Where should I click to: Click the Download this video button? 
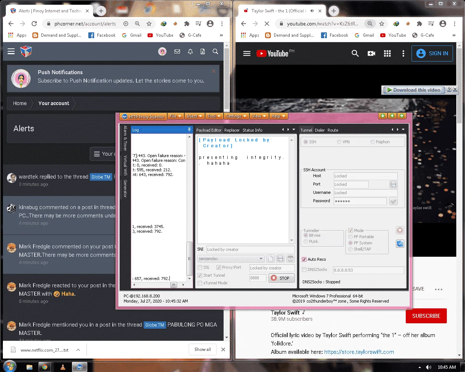click(x=414, y=90)
